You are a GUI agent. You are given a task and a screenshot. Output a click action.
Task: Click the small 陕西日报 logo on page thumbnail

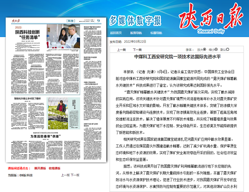[x=16, y=20]
